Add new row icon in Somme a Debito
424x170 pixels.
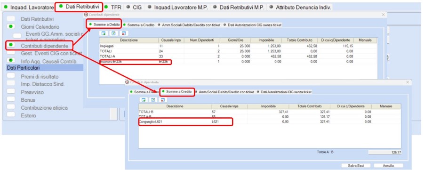coord(104,33)
